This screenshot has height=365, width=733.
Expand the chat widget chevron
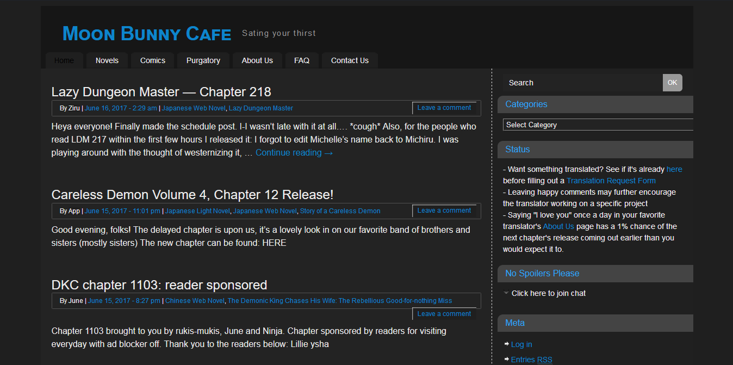point(506,292)
